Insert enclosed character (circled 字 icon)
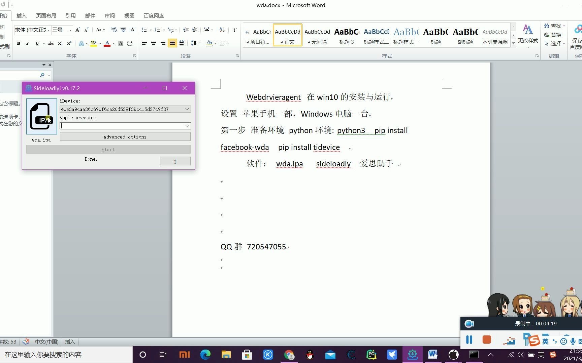Screen dimensions: 582x363 coord(130,43)
